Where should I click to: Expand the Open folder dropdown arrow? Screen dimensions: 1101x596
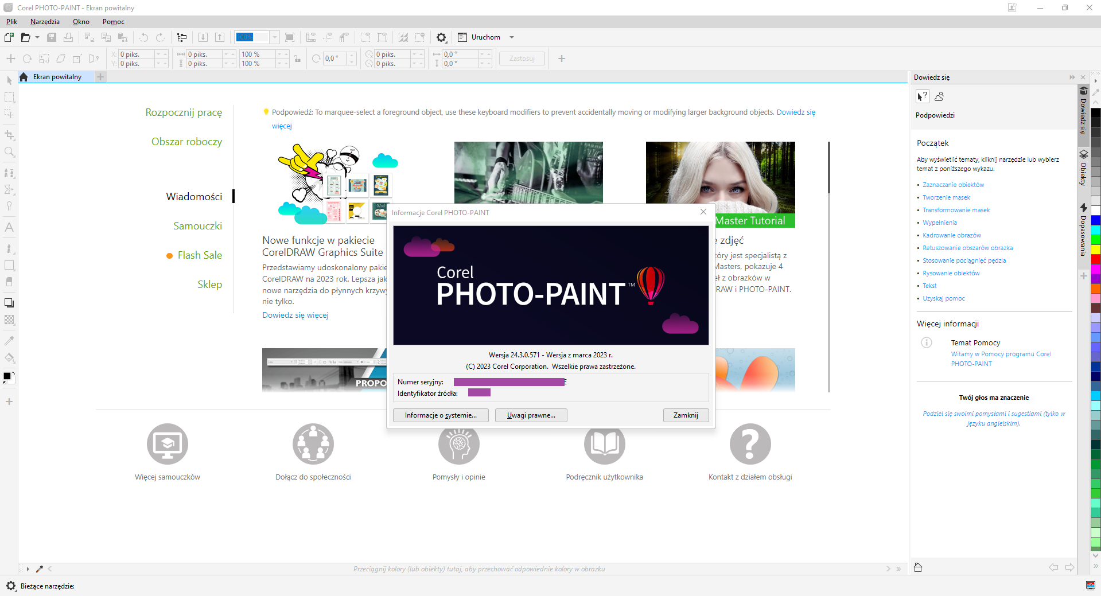click(x=37, y=37)
